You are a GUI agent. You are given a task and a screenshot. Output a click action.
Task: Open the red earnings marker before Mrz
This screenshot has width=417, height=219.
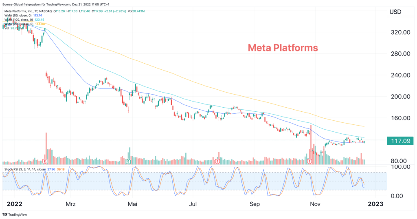[45, 161]
